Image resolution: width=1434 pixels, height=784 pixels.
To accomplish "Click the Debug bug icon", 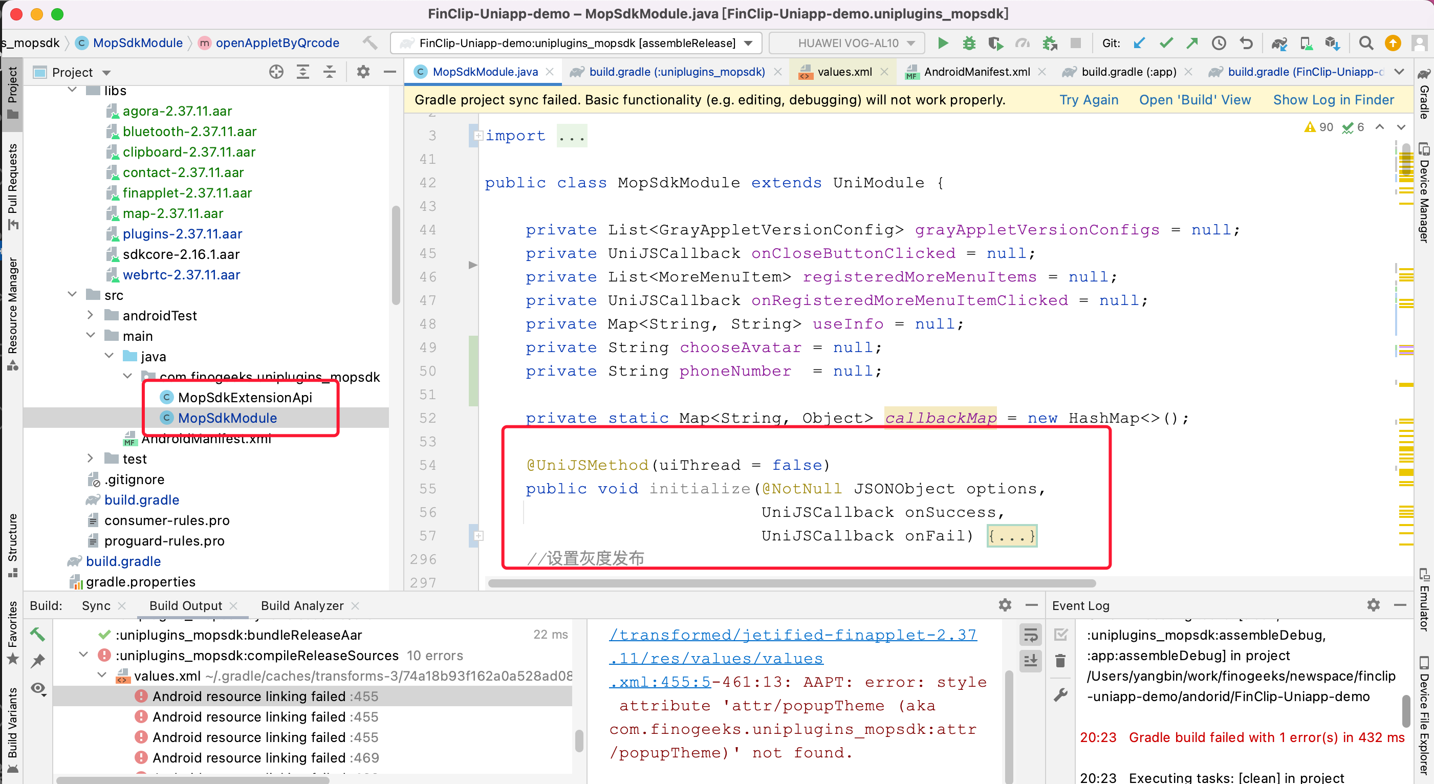I will [969, 43].
